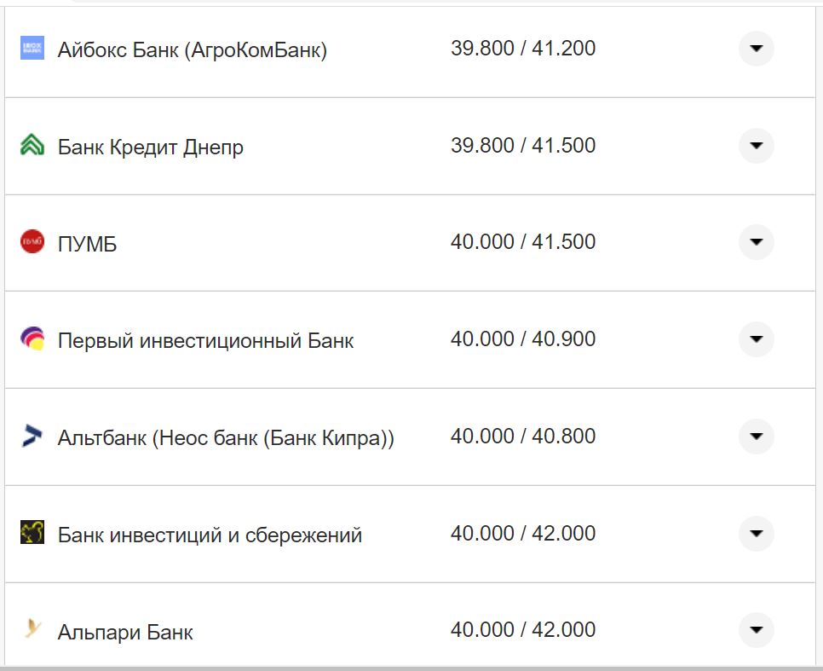Click the 39.800 / 41.500 rate value

click(523, 146)
